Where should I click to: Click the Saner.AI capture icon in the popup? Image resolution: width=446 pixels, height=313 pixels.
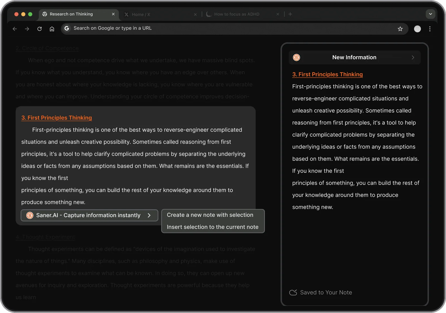coord(30,215)
